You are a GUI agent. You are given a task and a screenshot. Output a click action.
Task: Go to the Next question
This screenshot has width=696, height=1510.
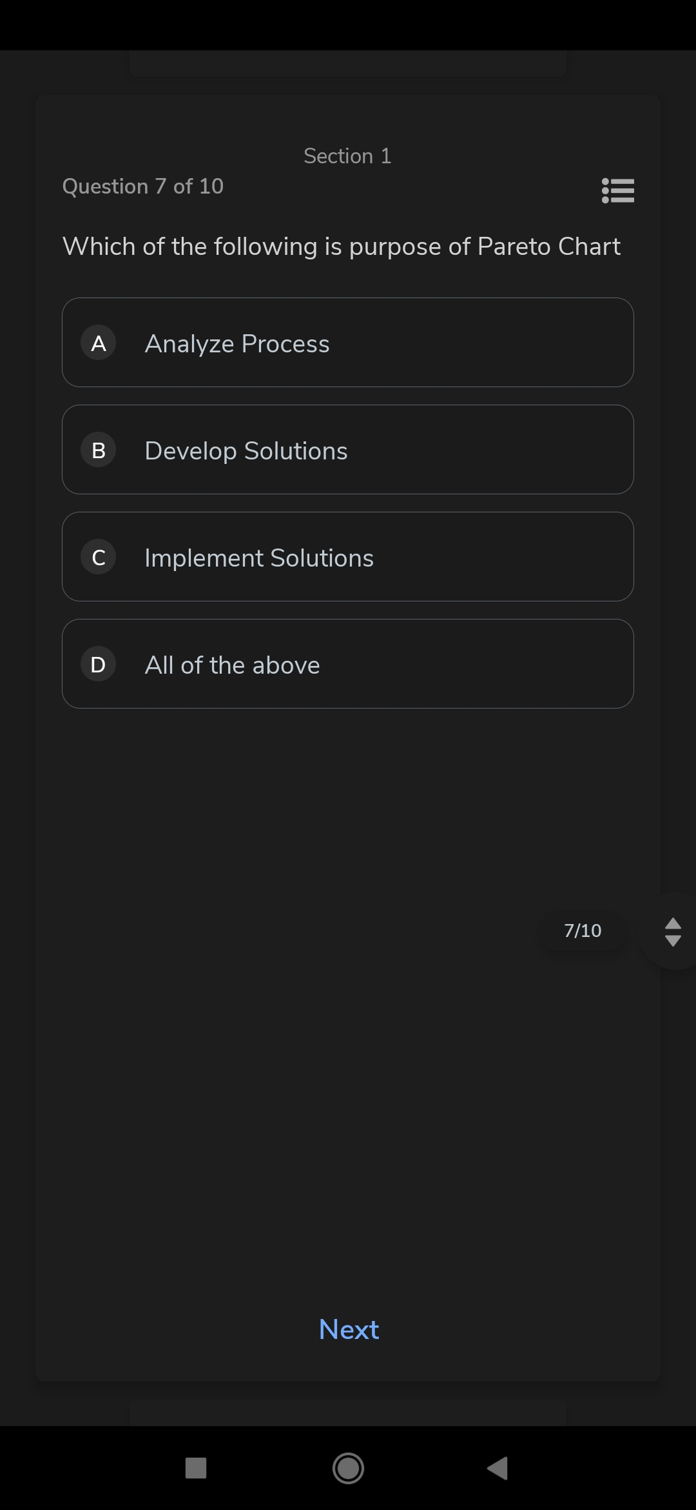pyautogui.click(x=349, y=1329)
